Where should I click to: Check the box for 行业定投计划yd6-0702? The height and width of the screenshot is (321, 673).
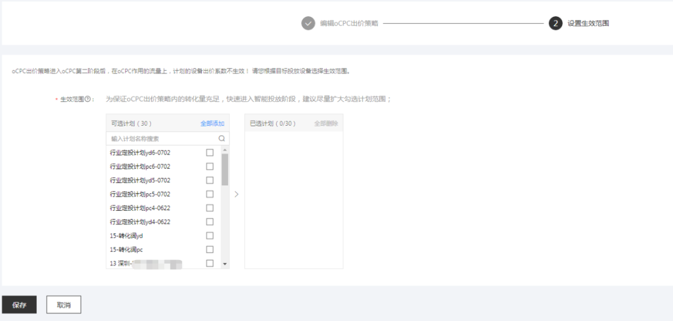coord(209,152)
